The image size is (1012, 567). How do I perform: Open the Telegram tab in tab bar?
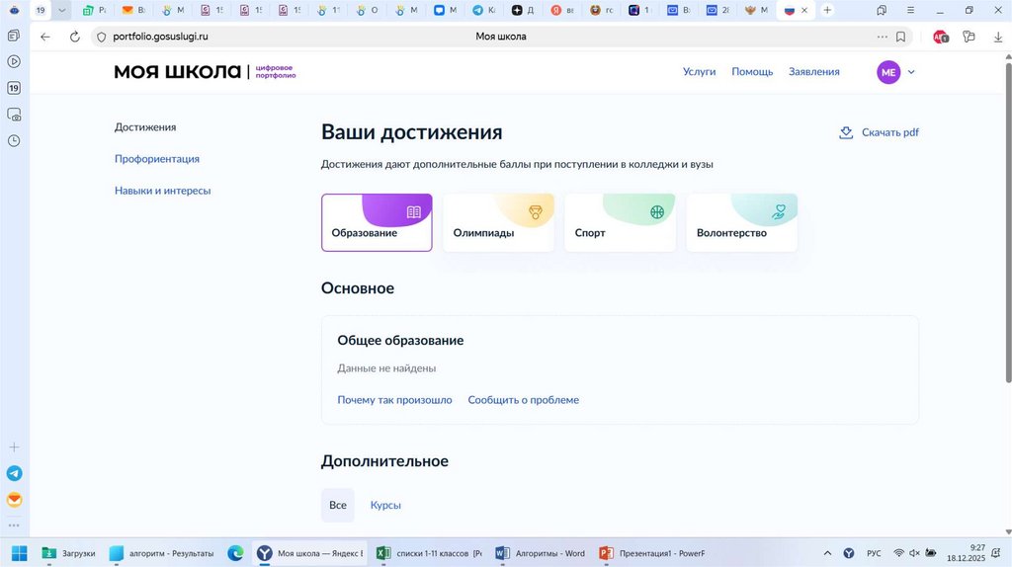(483, 10)
